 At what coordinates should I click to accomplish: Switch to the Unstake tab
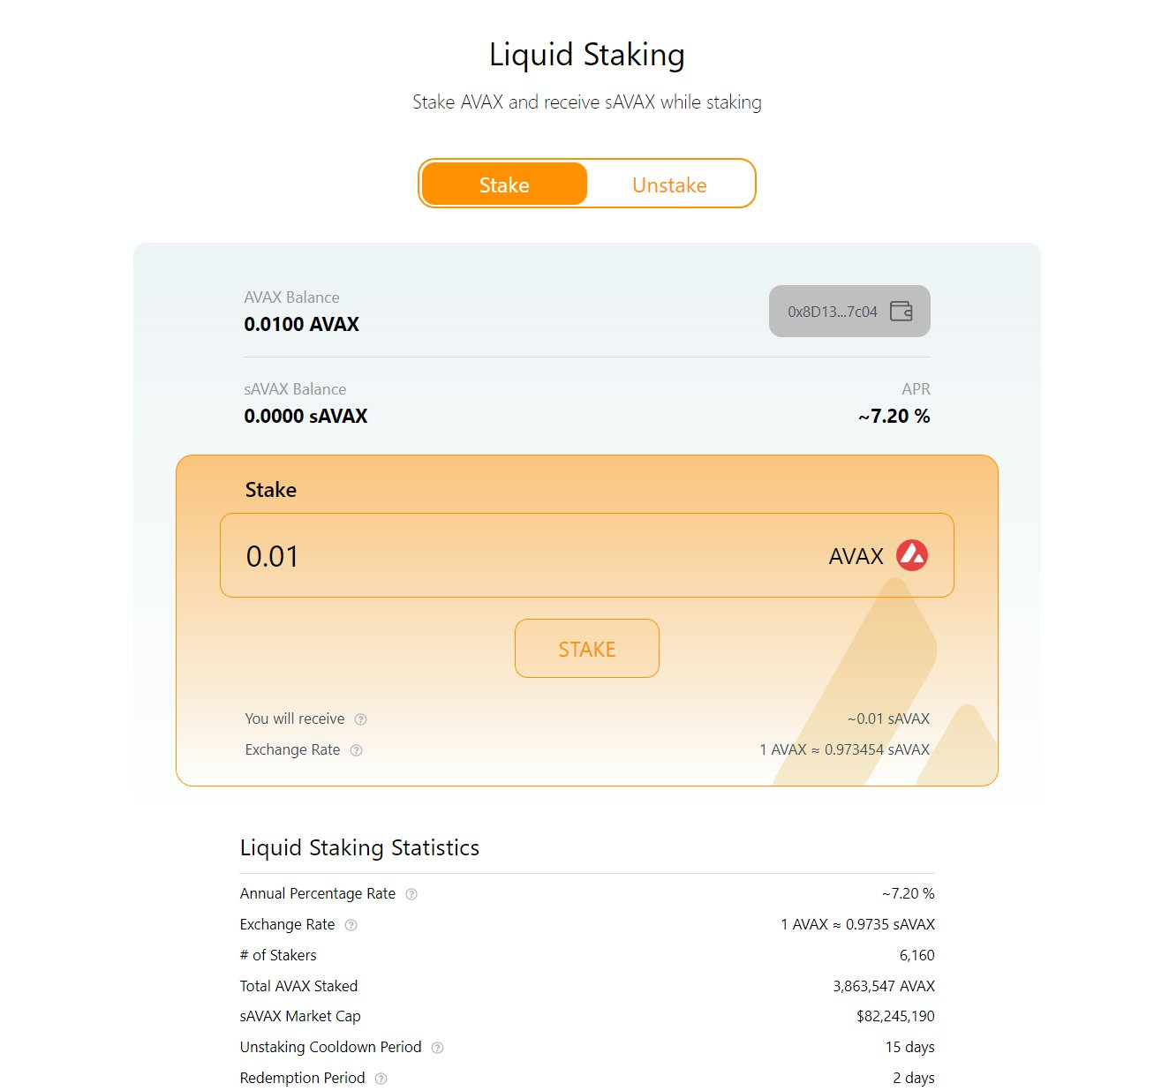point(669,184)
